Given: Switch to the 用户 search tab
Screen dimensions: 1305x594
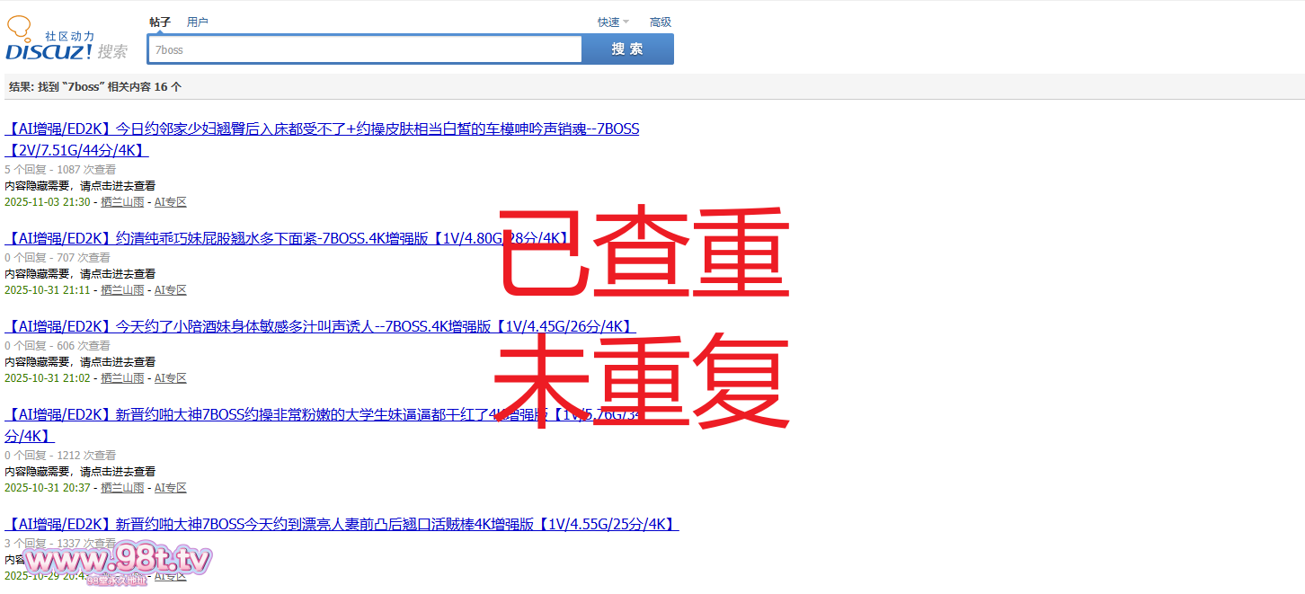Looking at the screenshot, I should click(x=197, y=22).
